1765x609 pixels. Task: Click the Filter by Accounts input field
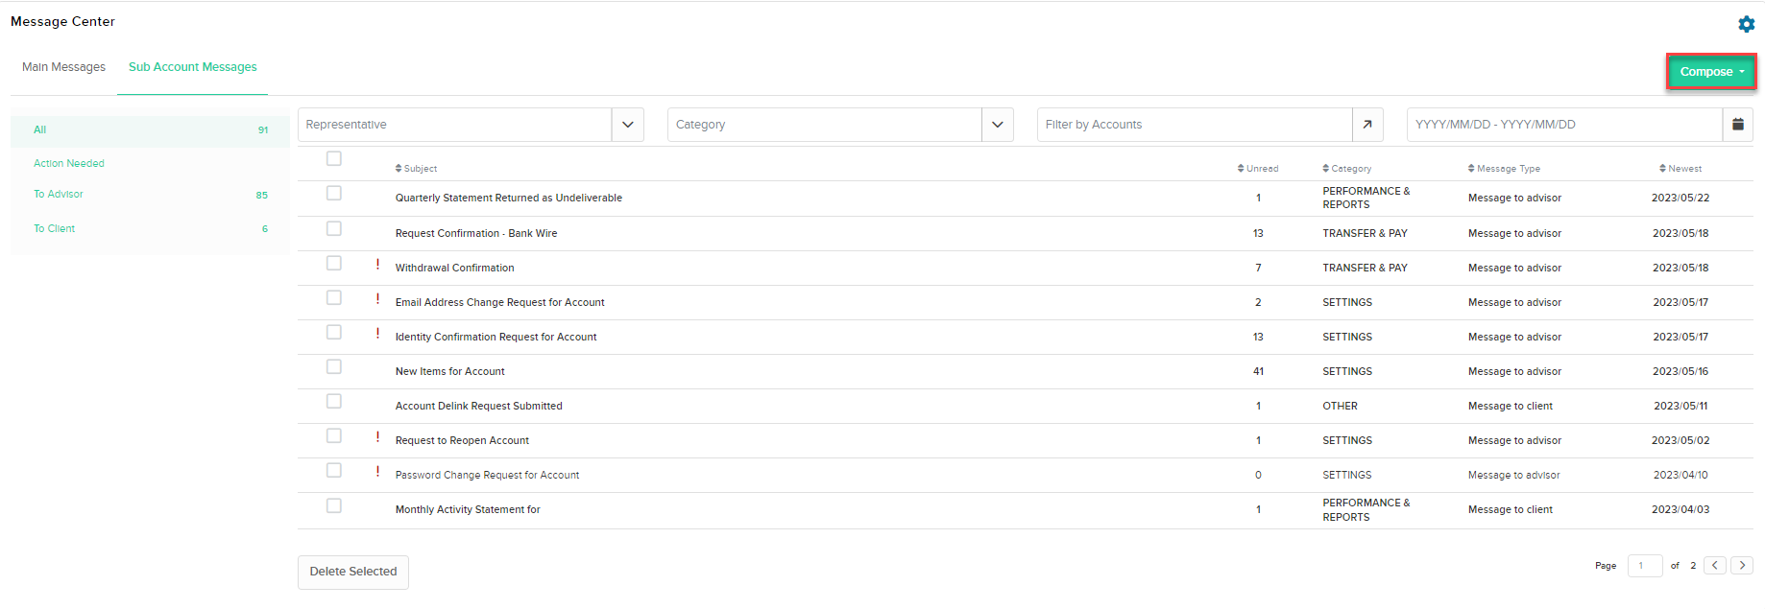1195,125
